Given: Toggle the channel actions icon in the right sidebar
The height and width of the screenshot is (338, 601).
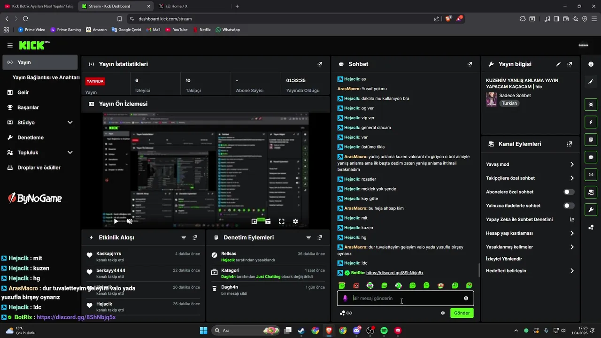Looking at the screenshot, I should (591, 192).
